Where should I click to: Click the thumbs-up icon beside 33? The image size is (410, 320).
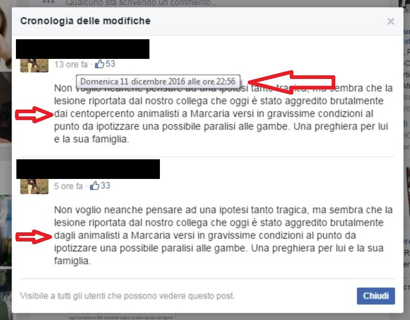(95, 185)
